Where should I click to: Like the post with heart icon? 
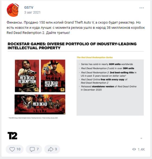pyautogui.click(x=12, y=149)
